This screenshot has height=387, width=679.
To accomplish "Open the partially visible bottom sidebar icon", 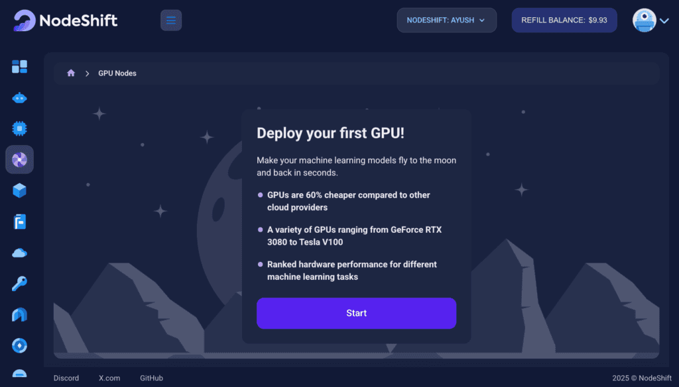I will tap(19, 374).
